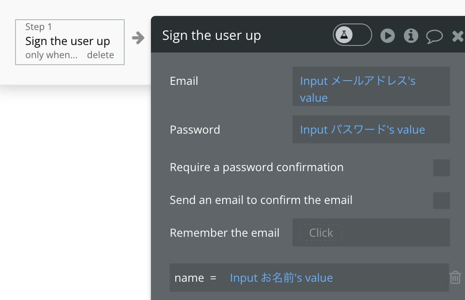465x300 pixels.
Task: Edit the Input お名前's value expression
Action: point(281,278)
